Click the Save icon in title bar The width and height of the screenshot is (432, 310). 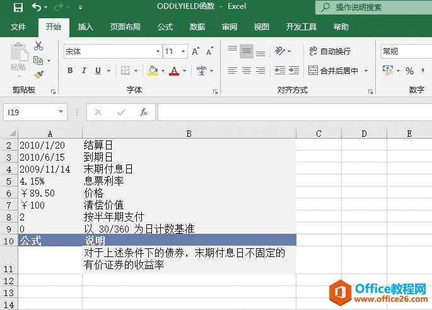pos(18,7)
